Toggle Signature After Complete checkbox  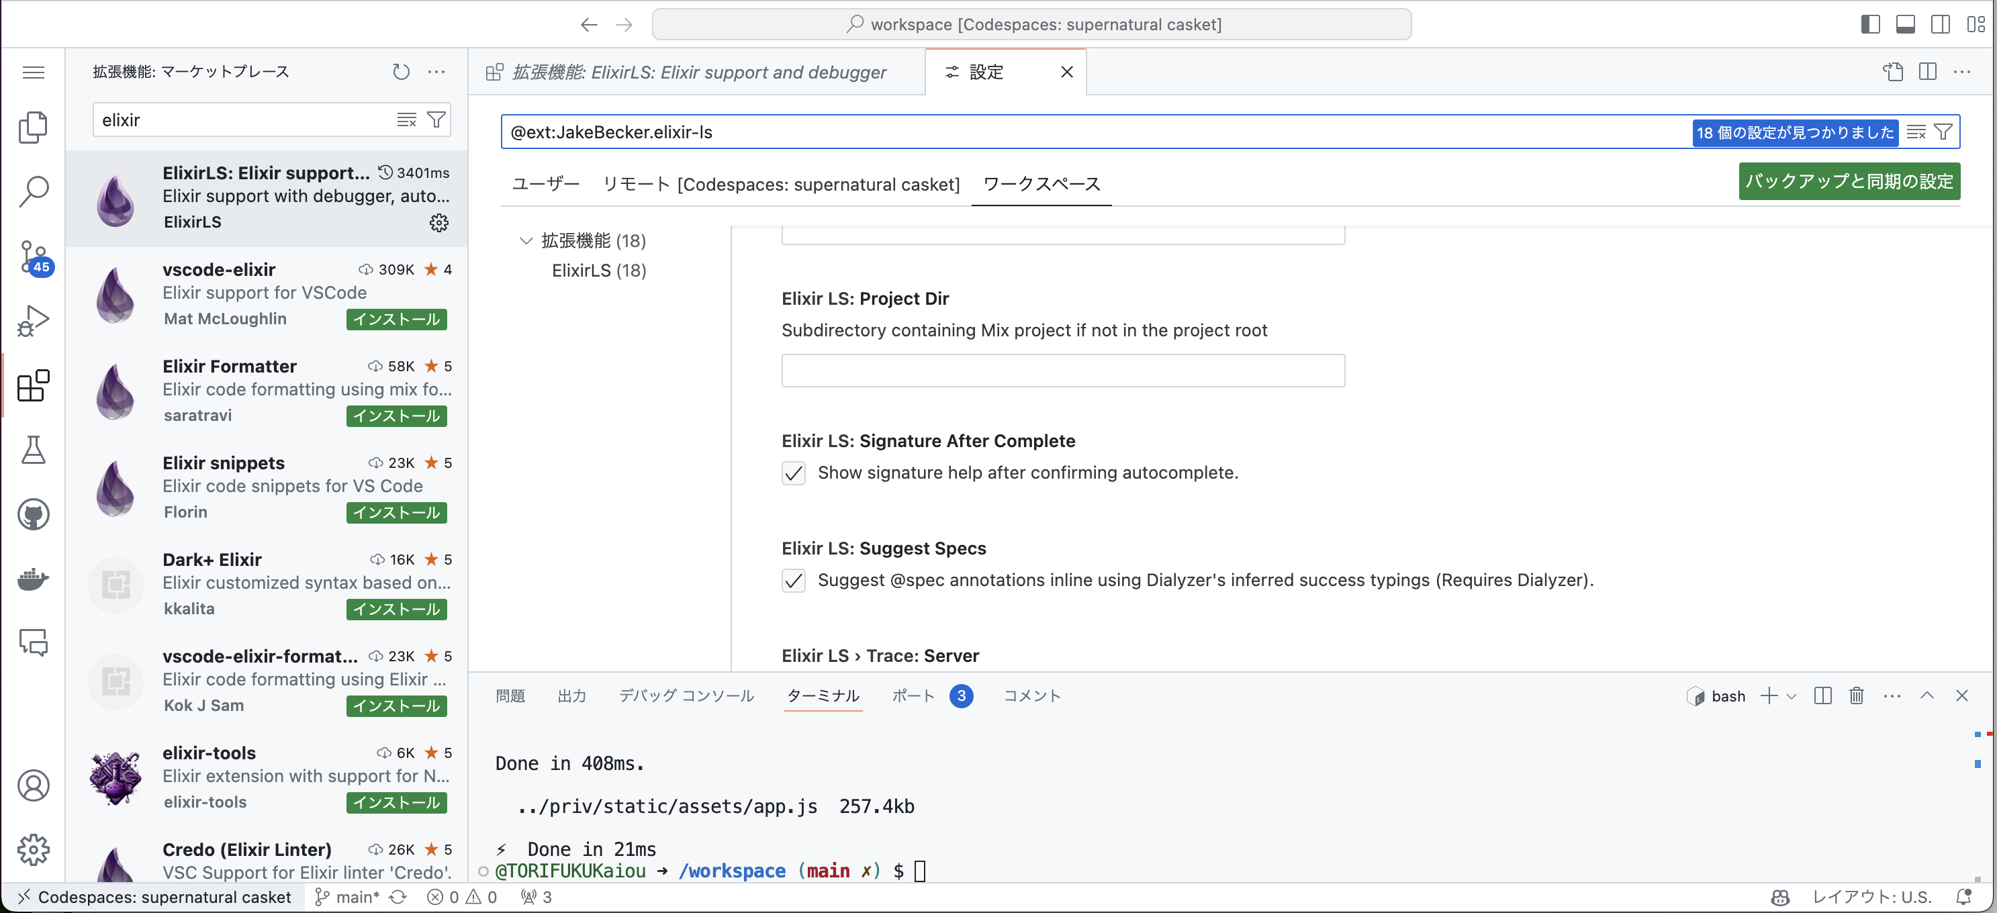(793, 473)
